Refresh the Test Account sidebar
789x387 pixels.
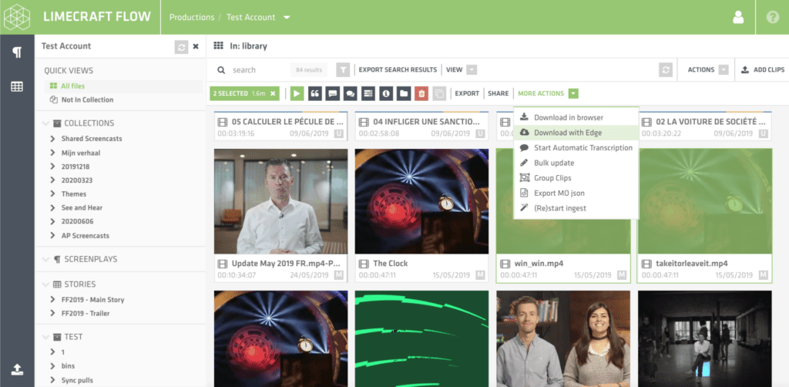(x=181, y=46)
